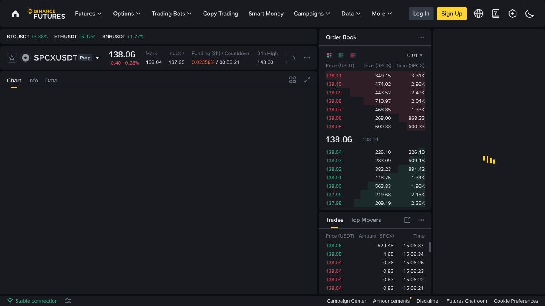Open Cookie Preferences link
The height and width of the screenshot is (306, 545).
point(516,301)
